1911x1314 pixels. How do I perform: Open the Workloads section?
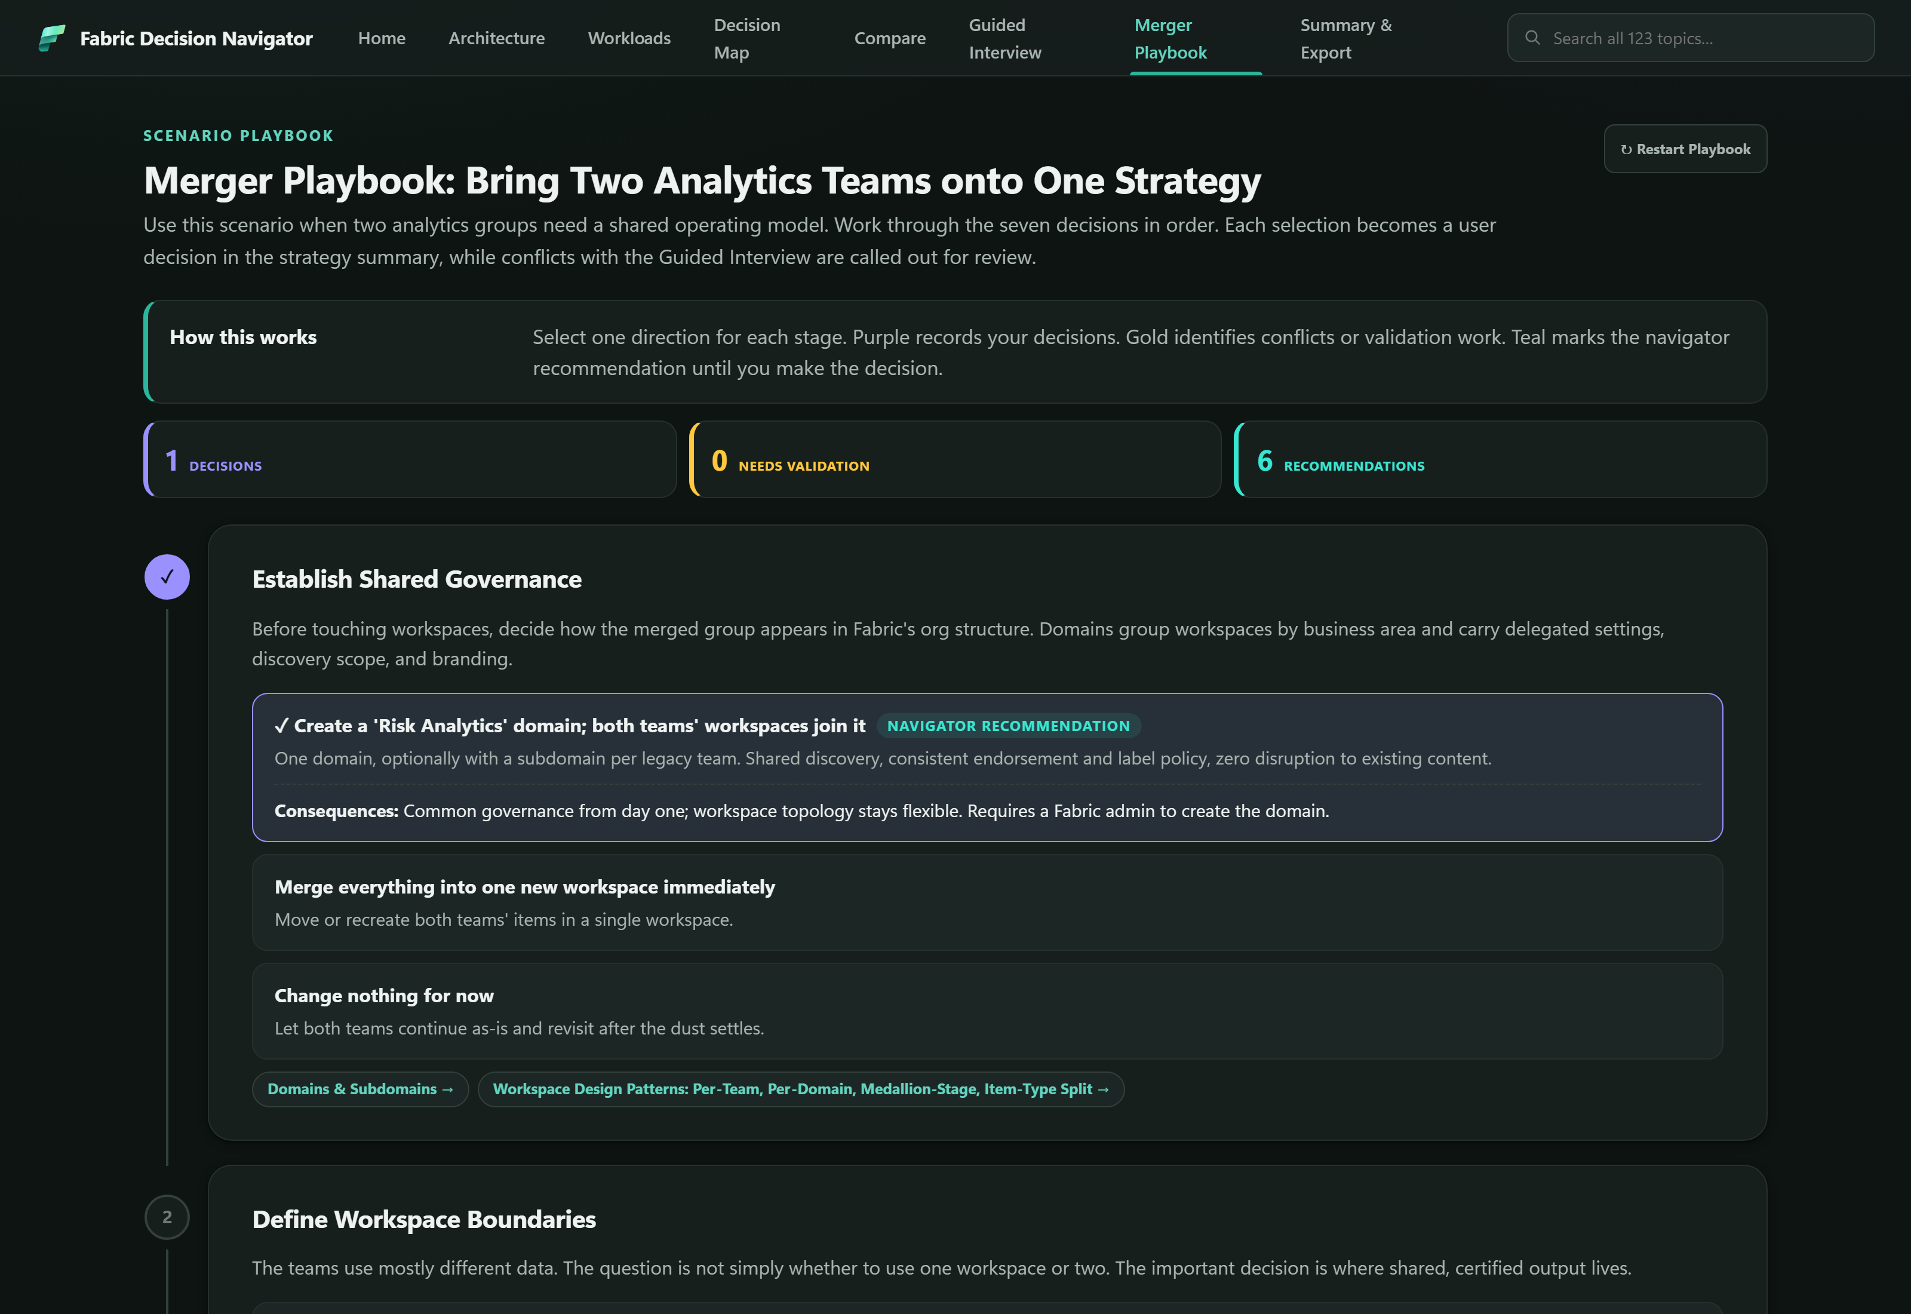[x=629, y=38]
